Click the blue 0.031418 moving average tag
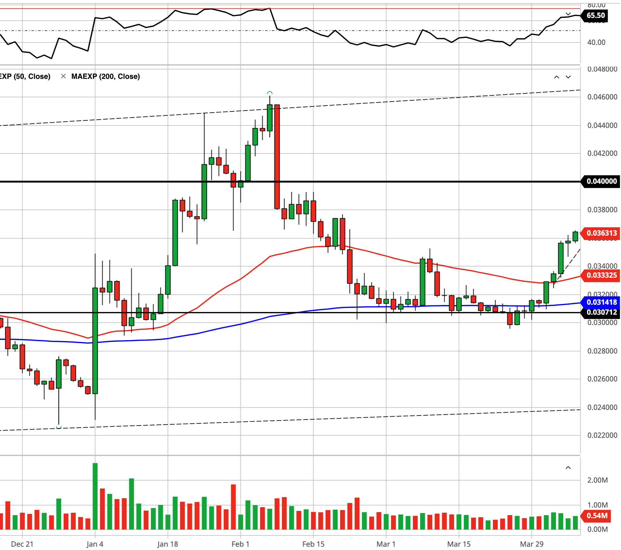The height and width of the screenshot is (550, 621). (601, 302)
